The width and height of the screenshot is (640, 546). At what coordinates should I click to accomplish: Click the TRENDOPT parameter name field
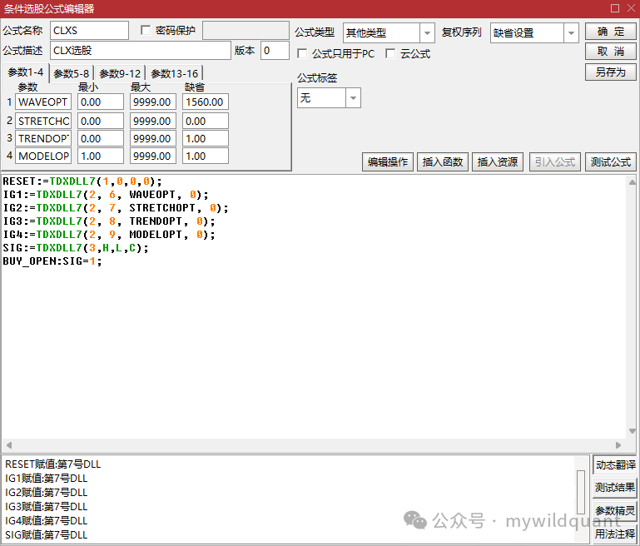point(43,139)
